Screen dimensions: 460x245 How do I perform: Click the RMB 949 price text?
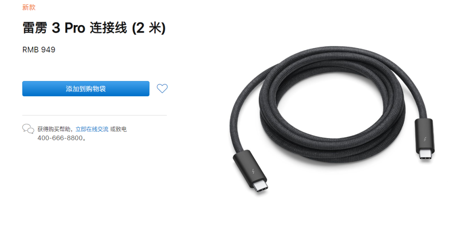pos(39,49)
